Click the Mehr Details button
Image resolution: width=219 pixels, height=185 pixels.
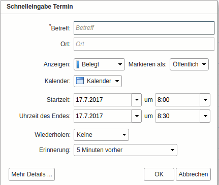tap(32, 174)
